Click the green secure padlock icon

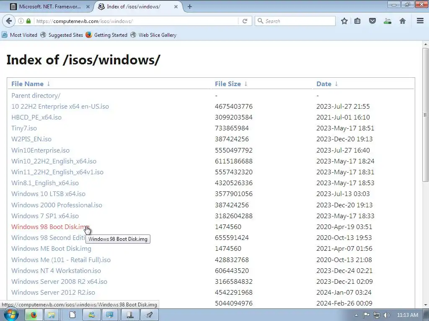[28, 21]
